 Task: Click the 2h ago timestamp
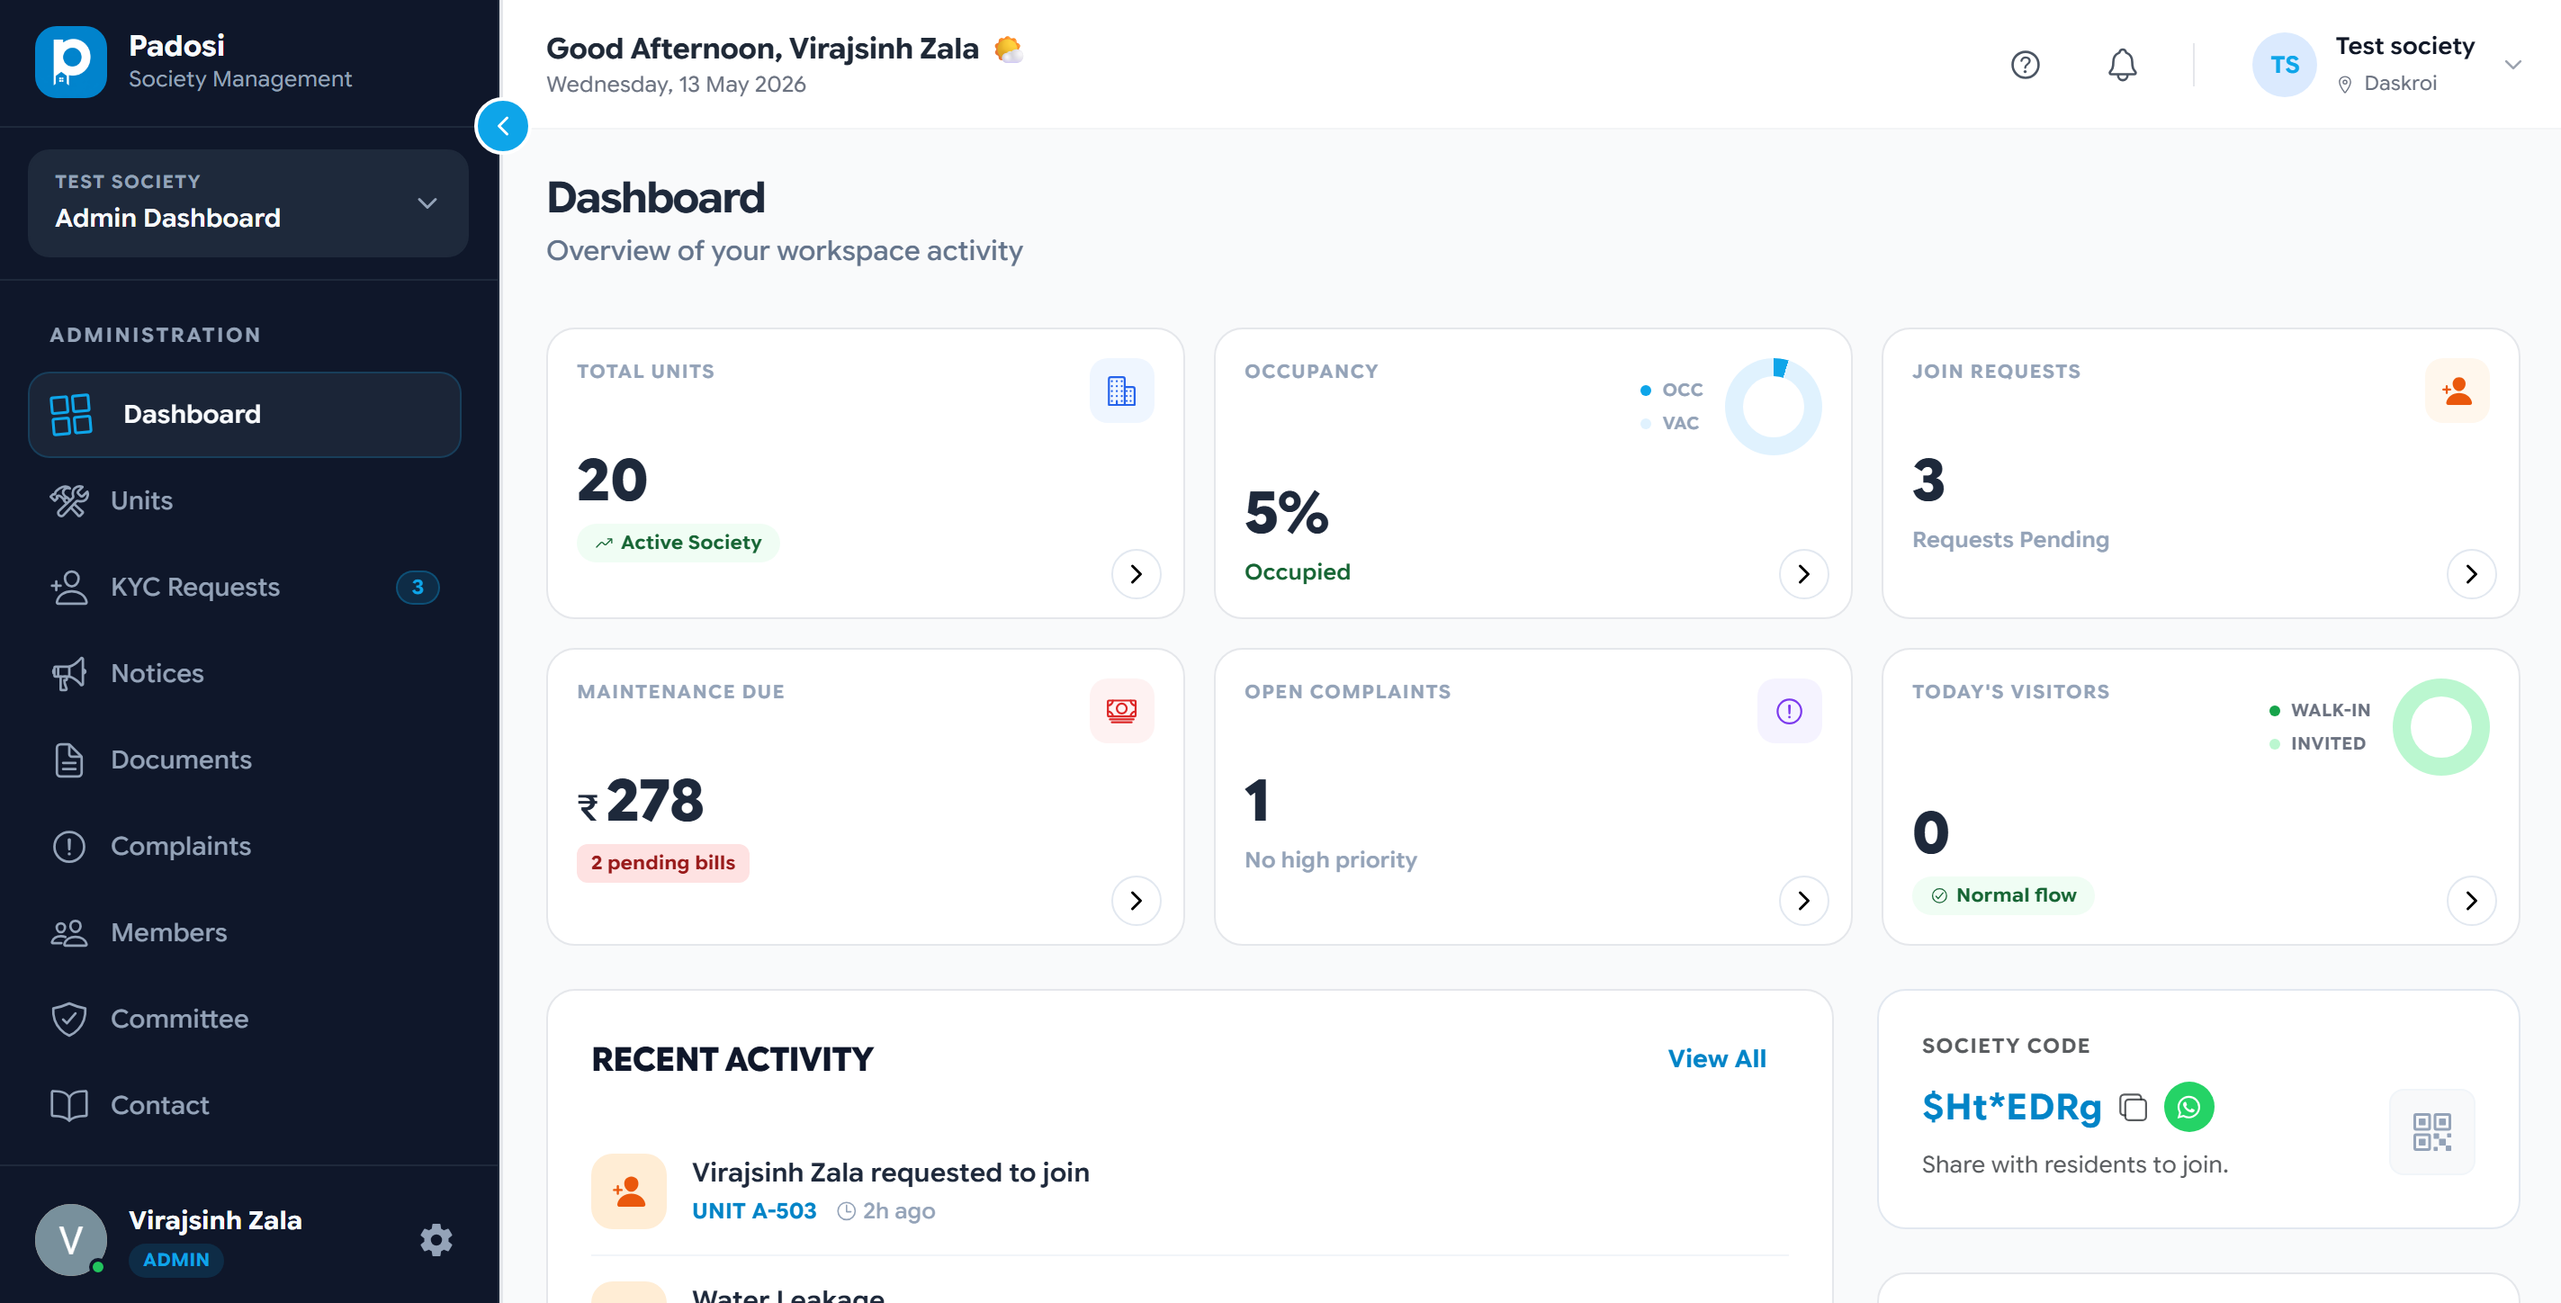tap(885, 1211)
